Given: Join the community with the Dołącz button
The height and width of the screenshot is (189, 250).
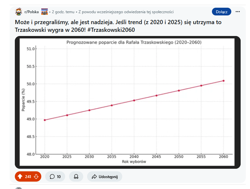Looking at the screenshot, I should pos(222,12).
